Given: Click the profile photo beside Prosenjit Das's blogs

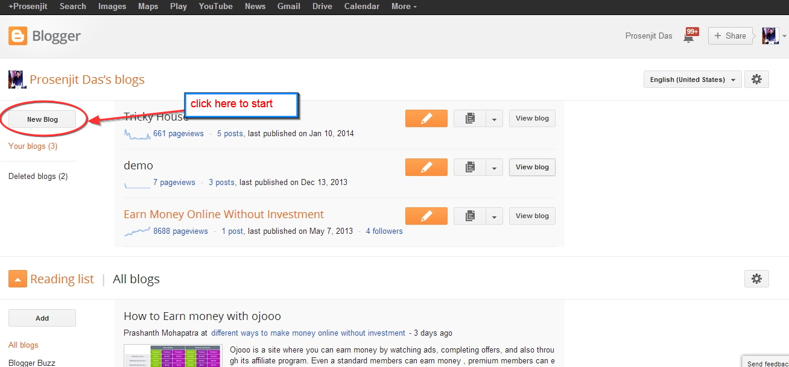Looking at the screenshot, I should tap(17, 80).
